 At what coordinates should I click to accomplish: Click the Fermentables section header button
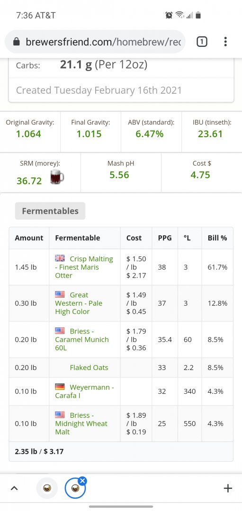pos(50,211)
